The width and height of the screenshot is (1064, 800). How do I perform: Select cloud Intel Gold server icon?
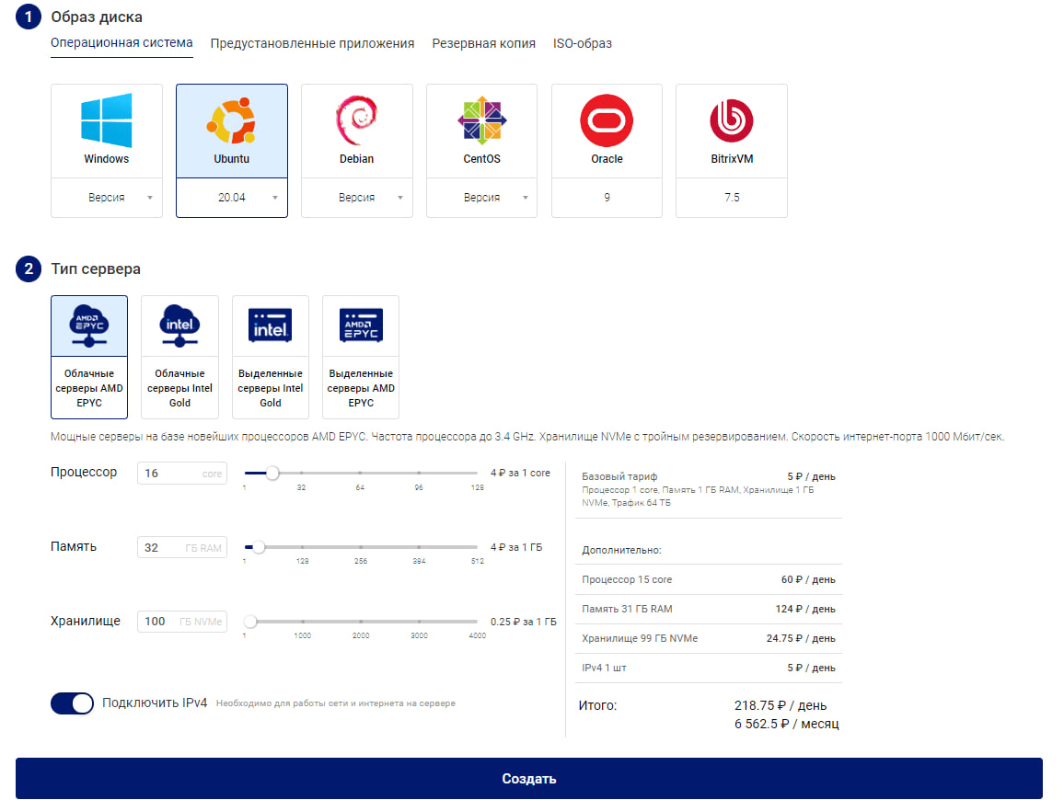pyautogui.click(x=179, y=326)
